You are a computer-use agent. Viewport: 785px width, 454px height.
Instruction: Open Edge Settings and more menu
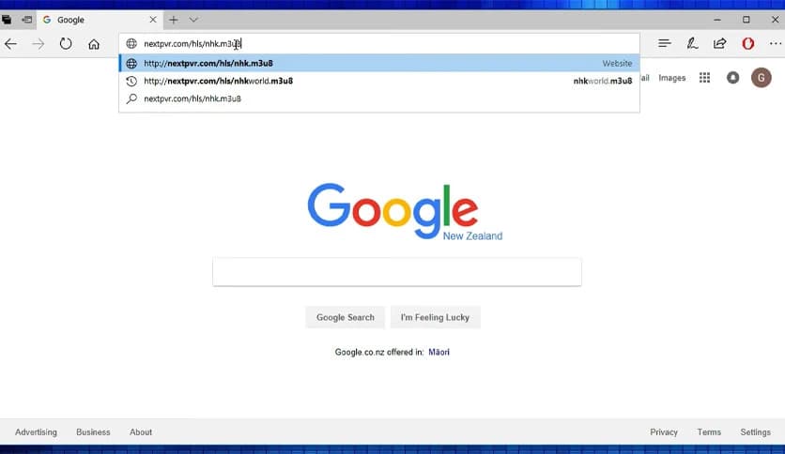pos(776,43)
